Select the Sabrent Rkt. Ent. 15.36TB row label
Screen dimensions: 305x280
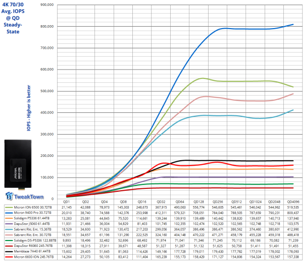click(32, 230)
